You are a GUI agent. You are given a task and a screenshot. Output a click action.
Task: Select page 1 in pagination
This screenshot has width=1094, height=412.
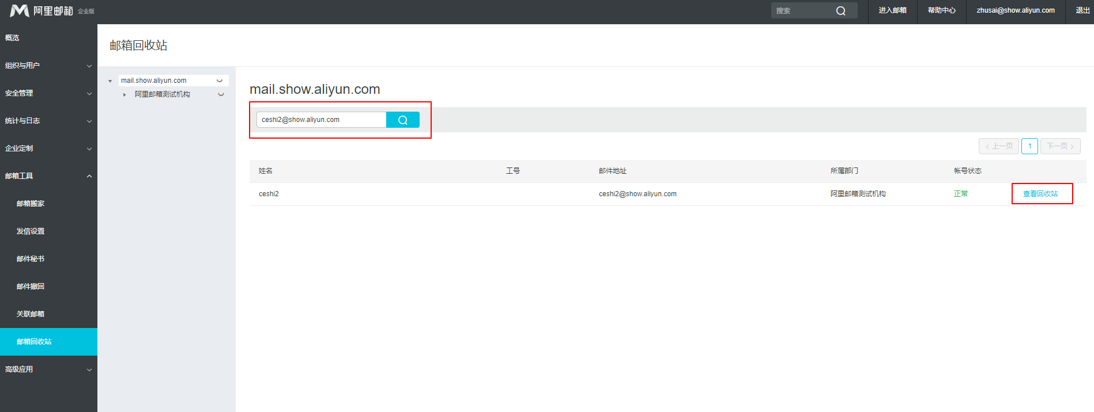1029,146
